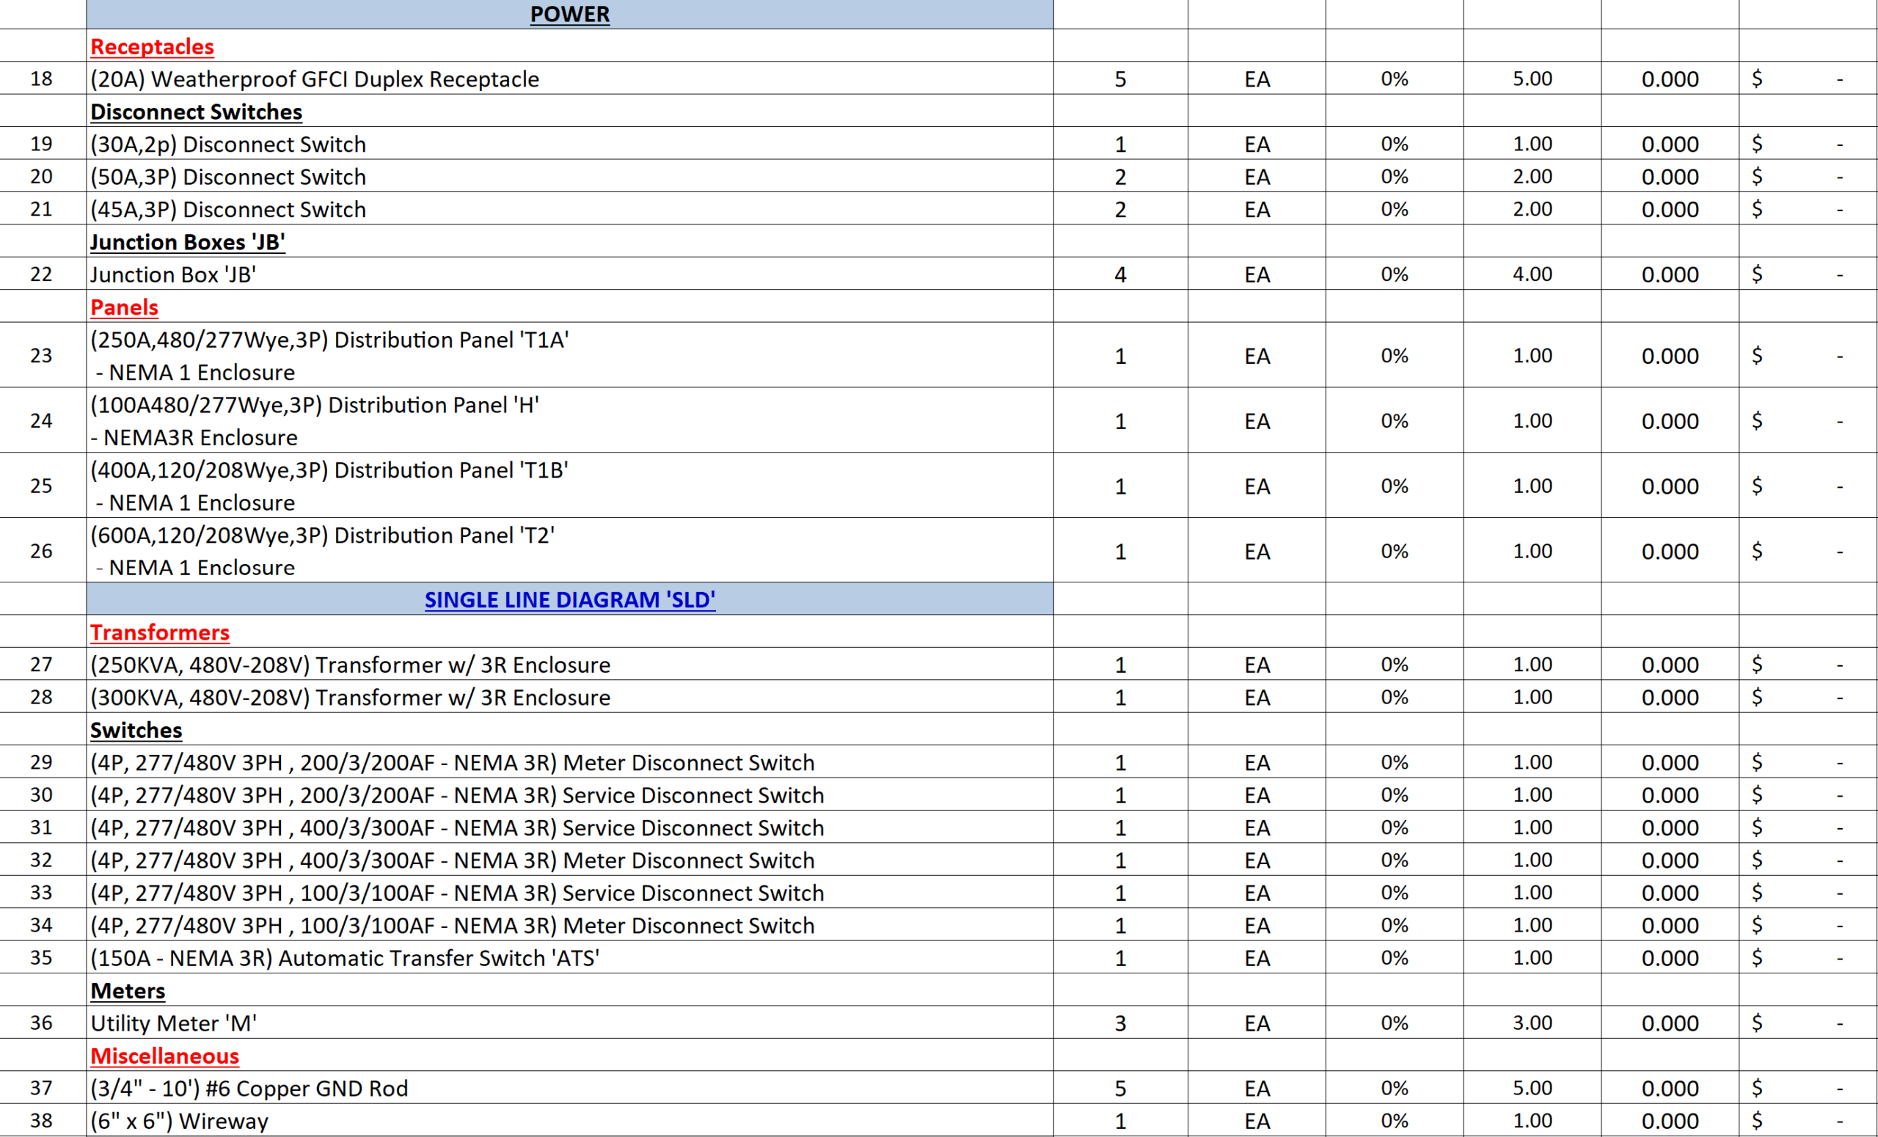
Task: Select the Disconnect Switches heading
Action: click(195, 111)
